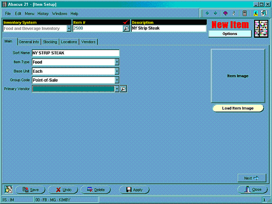Screen dimensions: 272x204
Task: Click the exit door icon in toolbar
Action: 263,13
